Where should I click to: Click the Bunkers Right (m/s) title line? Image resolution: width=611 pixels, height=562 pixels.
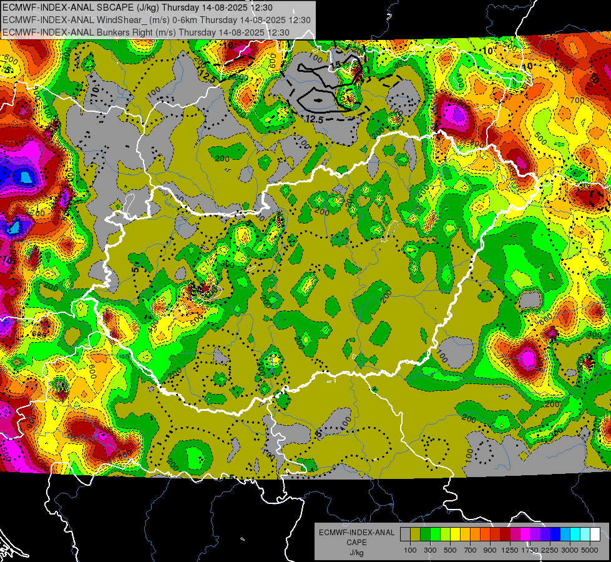click(146, 32)
